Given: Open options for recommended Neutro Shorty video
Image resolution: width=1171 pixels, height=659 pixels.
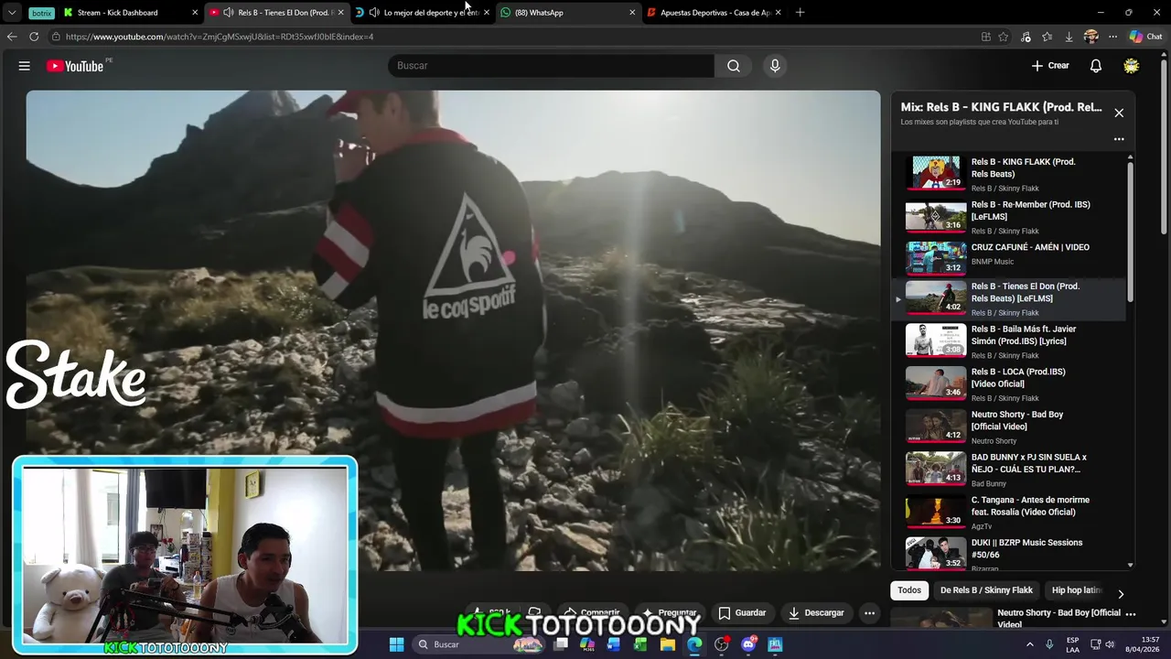Looking at the screenshot, I should click(x=1131, y=613).
